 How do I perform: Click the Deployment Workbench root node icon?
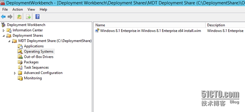pos(3,25)
